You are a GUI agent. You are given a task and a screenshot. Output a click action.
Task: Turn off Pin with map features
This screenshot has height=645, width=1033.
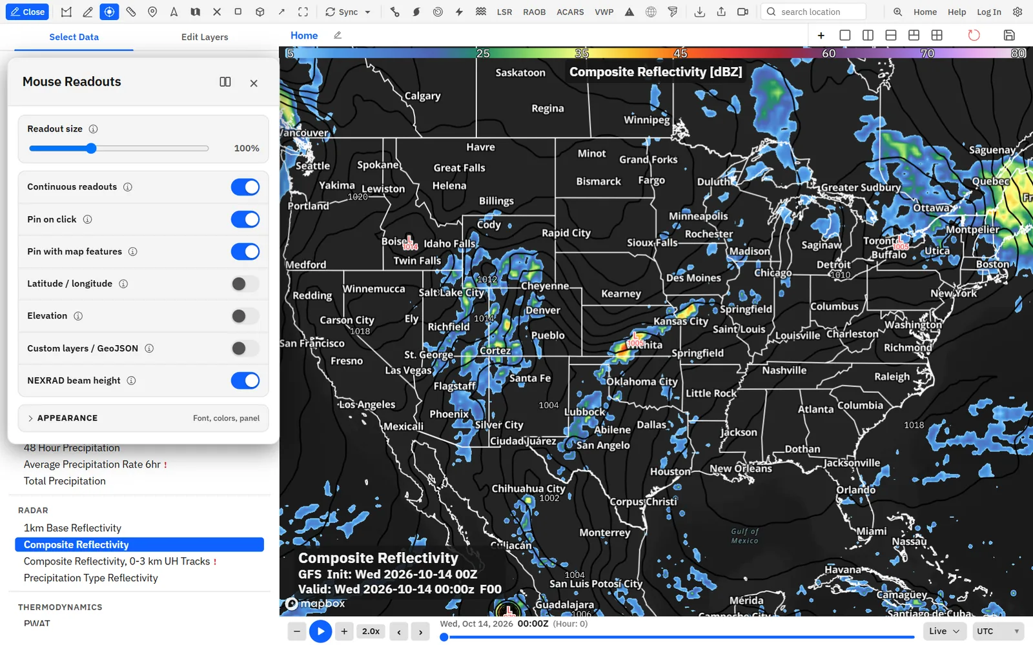click(245, 252)
